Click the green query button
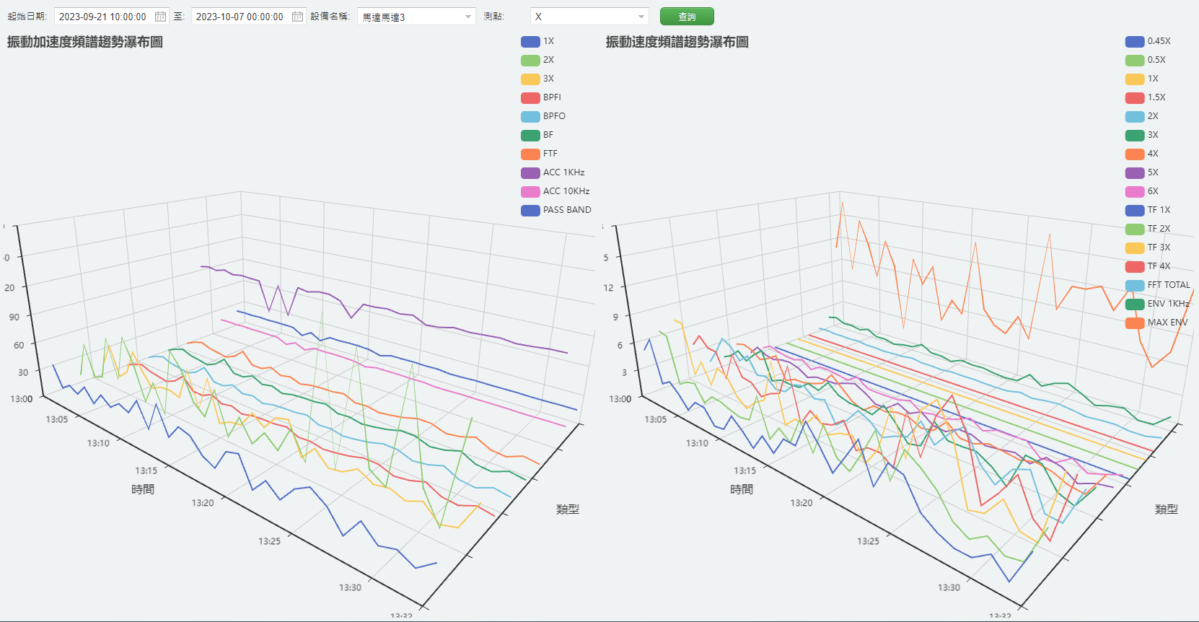The width and height of the screenshot is (1199, 622). point(687,17)
